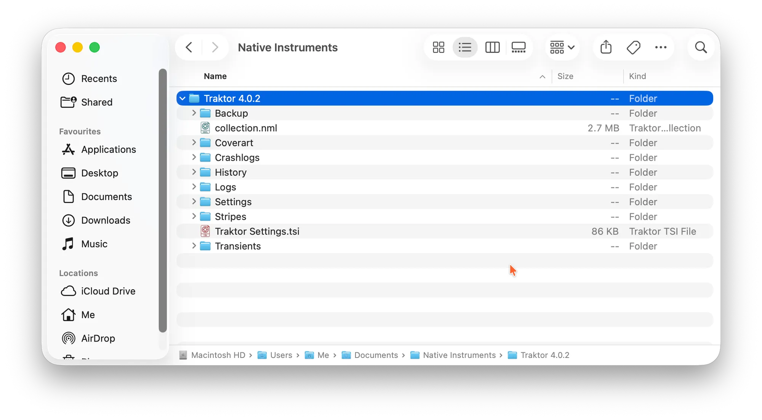Viewport: 762px width, 420px height.
Task: Switch to icon grid view
Action: 439,48
